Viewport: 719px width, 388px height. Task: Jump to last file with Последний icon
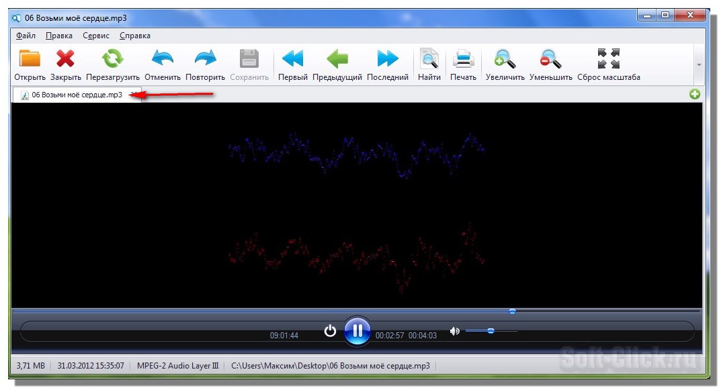388,60
